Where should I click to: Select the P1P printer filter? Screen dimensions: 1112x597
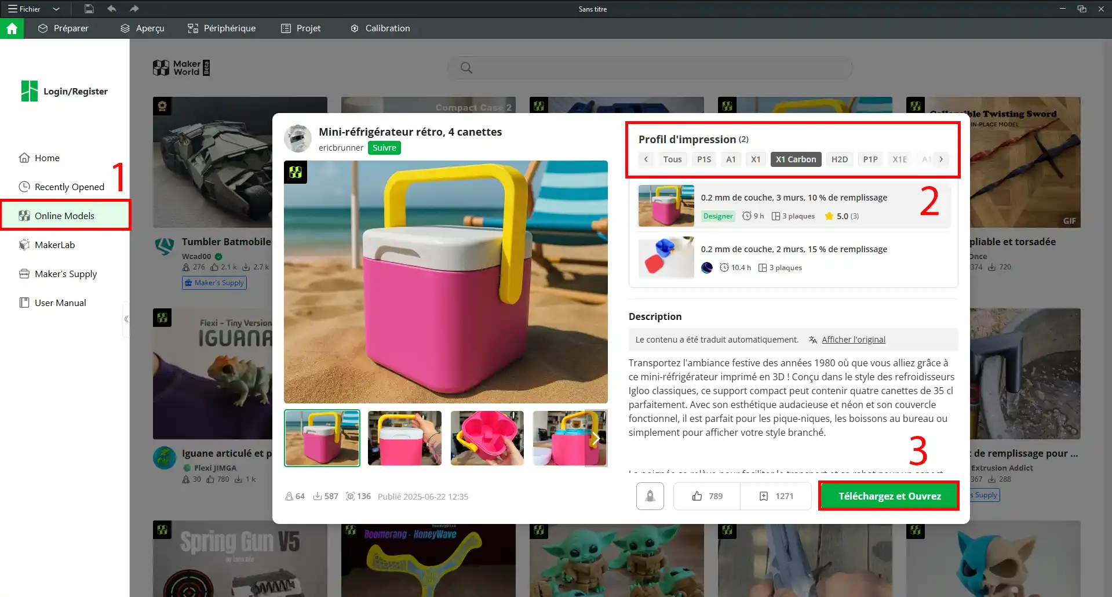coord(870,159)
